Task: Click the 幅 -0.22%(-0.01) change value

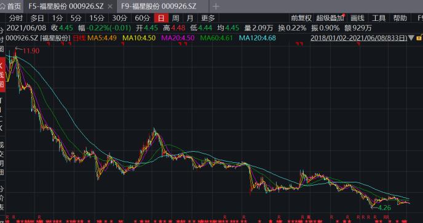Action: tap(105, 28)
